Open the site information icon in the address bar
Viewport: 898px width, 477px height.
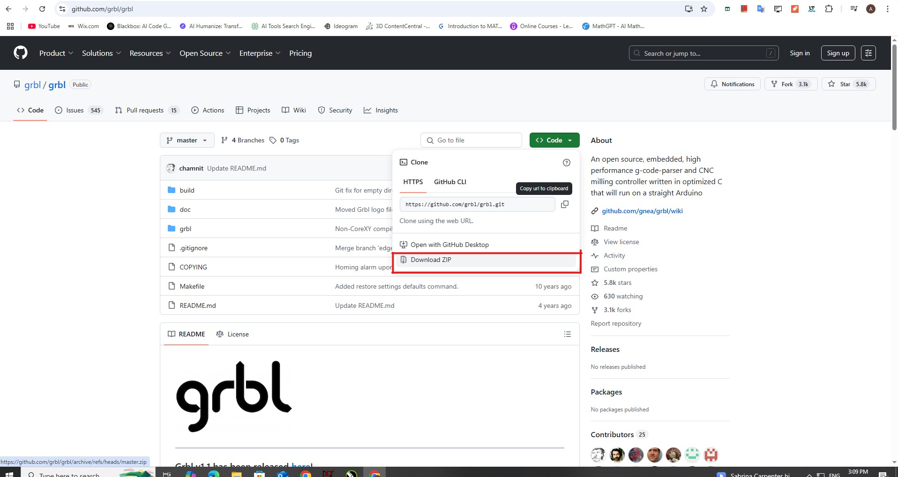click(x=62, y=9)
